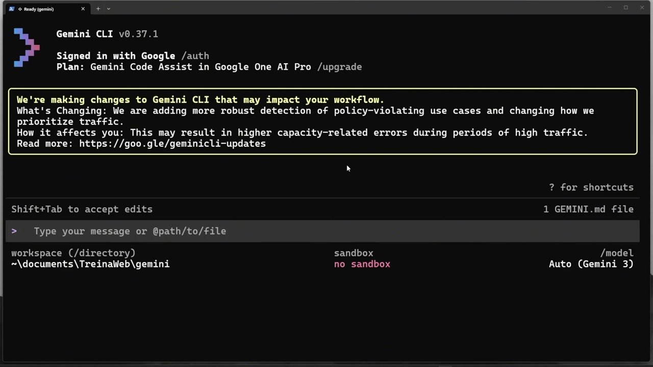Click the /model label
Image resolution: width=653 pixels, height=367 pixels.
pos(617,253)
